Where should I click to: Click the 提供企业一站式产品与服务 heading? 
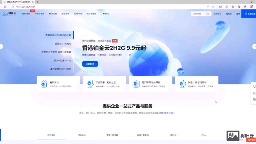pyautogui.click(x=127, y=106)
